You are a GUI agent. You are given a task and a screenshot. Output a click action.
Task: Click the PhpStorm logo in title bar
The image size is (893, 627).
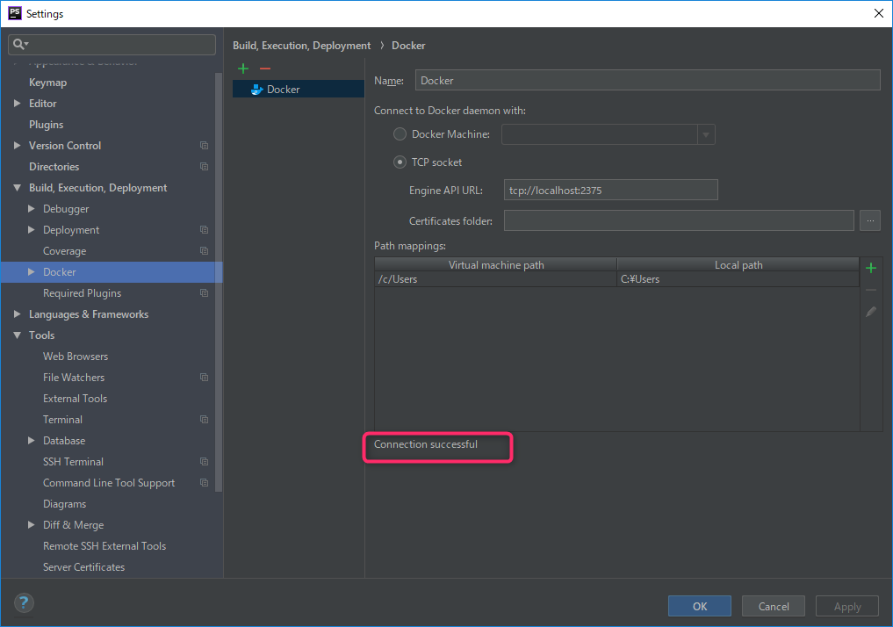[15, 13]
